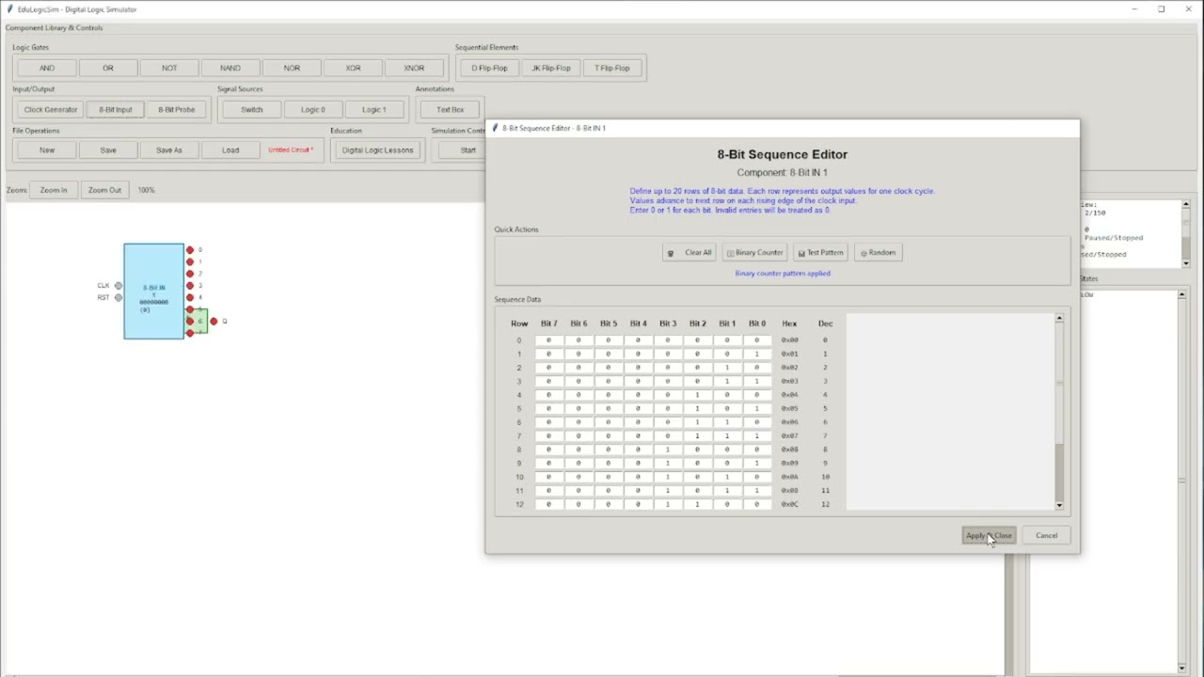Click the 'Binary counter pattern applied' status text
Screen dimensions: 1204x677
coord(783,274)
